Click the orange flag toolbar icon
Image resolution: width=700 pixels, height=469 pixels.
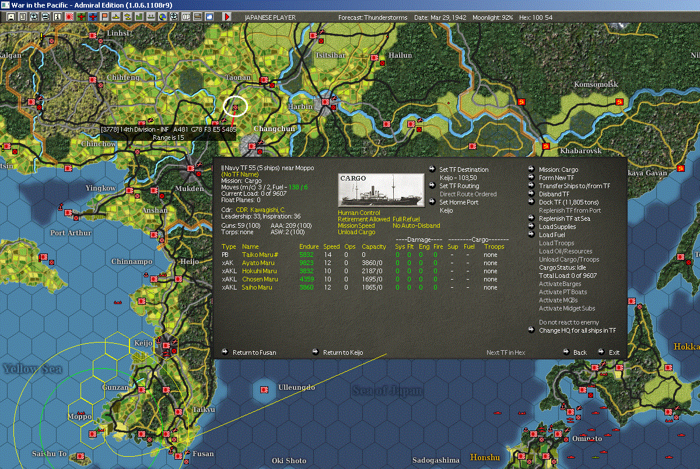coord(104,17)
